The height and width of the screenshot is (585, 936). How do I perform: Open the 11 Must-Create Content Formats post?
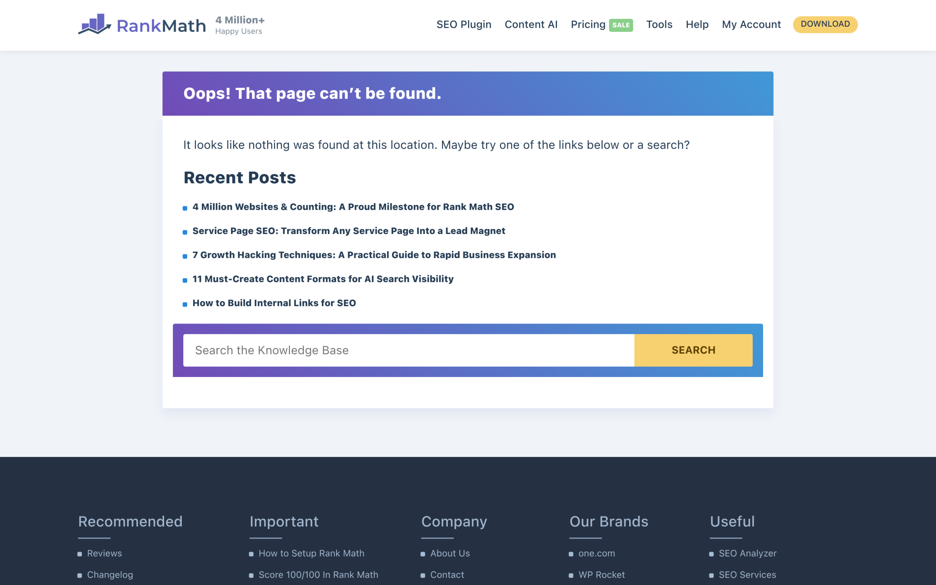coord(323,279)
